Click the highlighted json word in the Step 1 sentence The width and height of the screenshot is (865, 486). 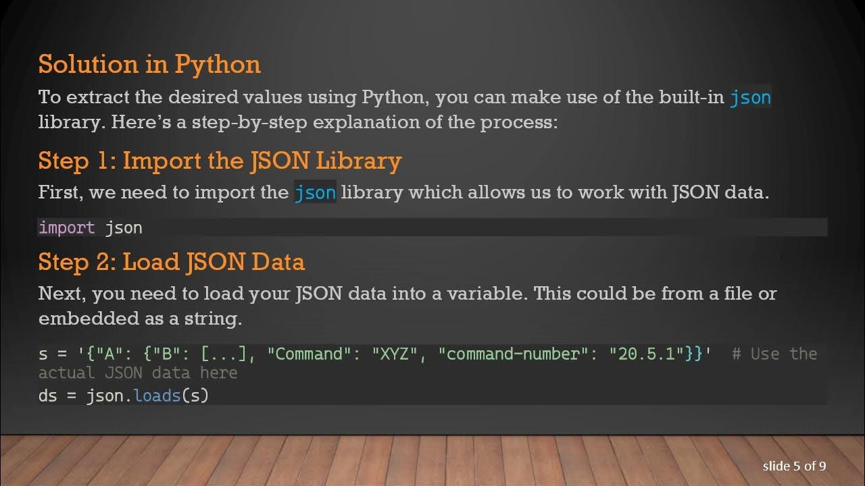tap(315, 192)
